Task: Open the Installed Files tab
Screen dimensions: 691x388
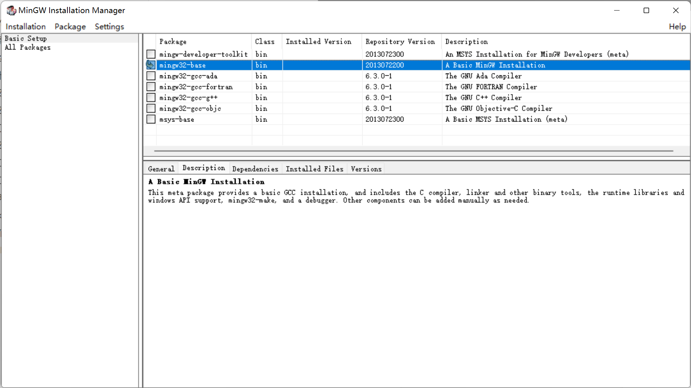Action: click(314, 169)
